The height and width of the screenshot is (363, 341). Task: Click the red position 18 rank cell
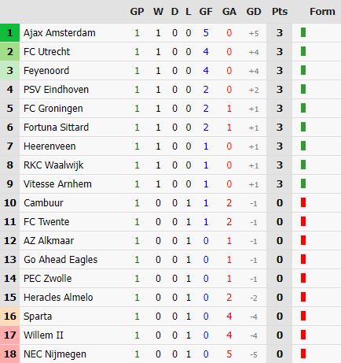(9, 354)
